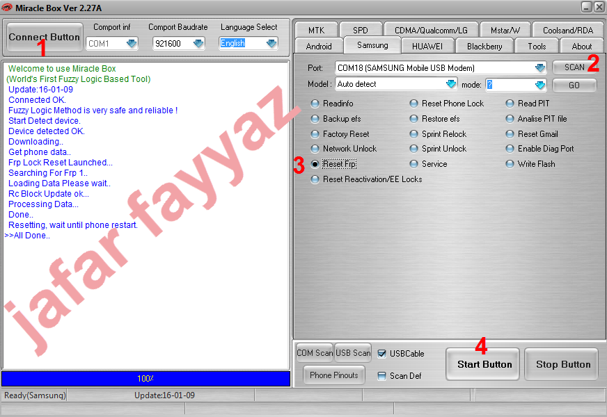Switch to the MTK tab

click(316, 30)
